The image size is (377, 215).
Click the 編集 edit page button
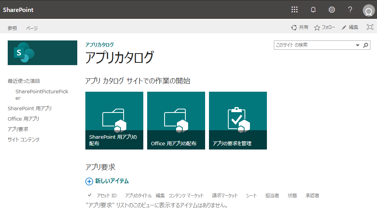pos(350,27)
